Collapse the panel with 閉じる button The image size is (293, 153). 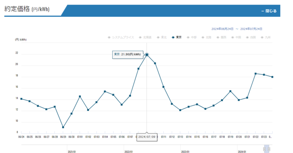269,11
